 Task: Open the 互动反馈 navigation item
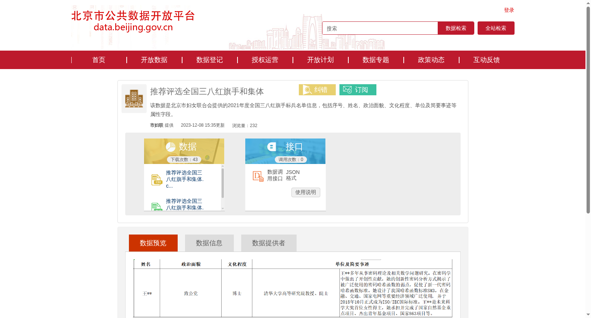486,60
